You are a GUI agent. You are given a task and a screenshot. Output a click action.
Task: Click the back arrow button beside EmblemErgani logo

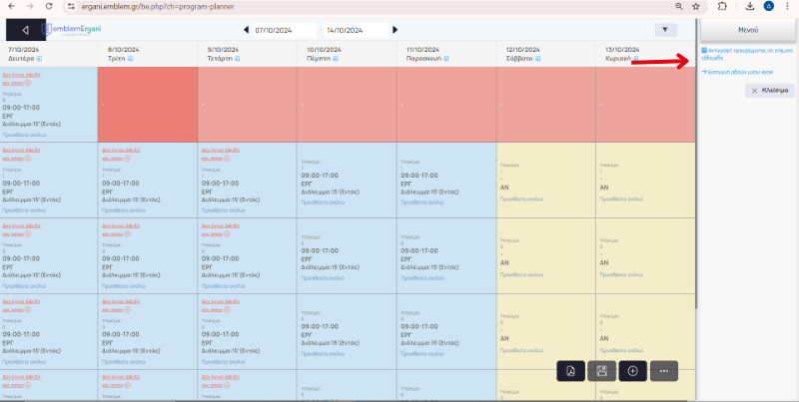tap(26, 29)
